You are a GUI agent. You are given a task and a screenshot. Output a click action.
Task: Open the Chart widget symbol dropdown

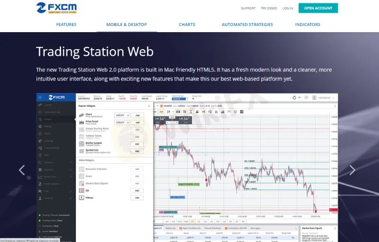point(122,115)
